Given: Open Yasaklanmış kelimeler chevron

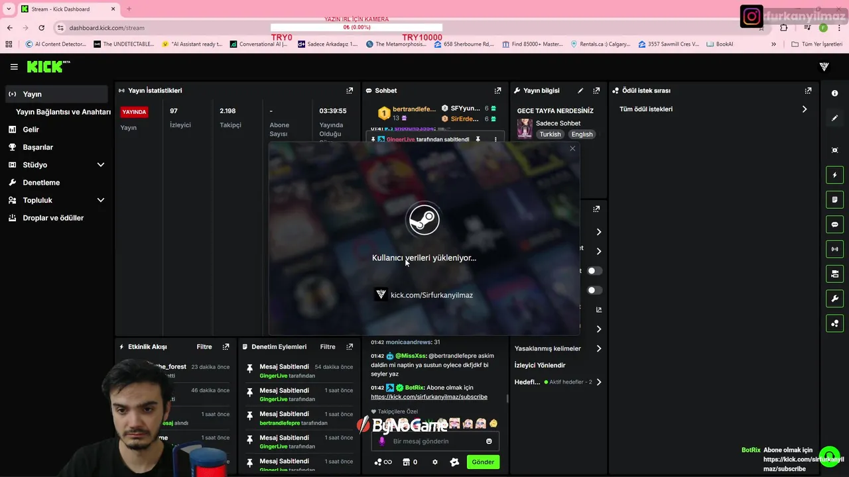Looking at the screenshot, I should click(x=599, y=348).
